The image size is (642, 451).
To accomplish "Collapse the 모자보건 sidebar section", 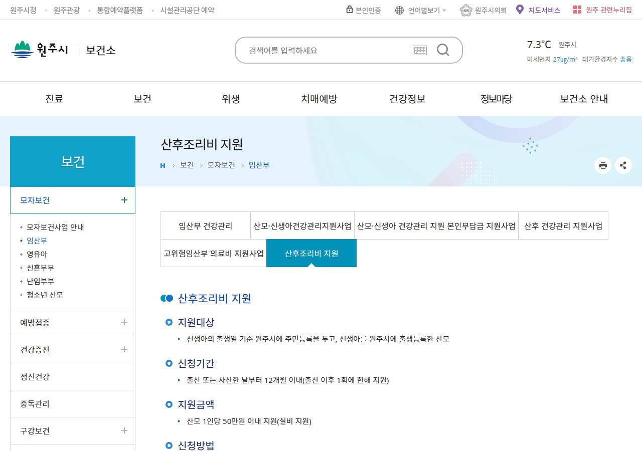I will pos(124,200).
